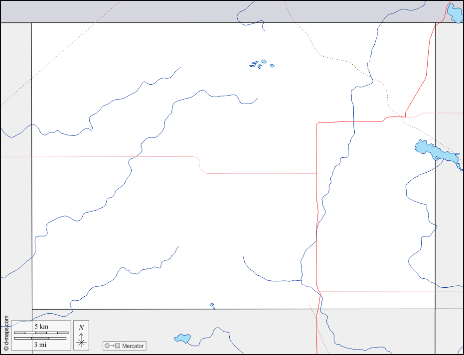Click the "3 mi" scale label
Image resolution: width=464 pixels, height=355 pixels.
click(x=41, y=345)
